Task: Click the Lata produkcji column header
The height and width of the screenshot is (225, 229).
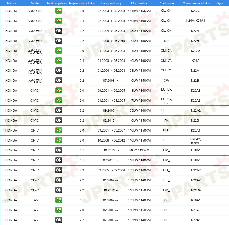Action: pos(111,3)
